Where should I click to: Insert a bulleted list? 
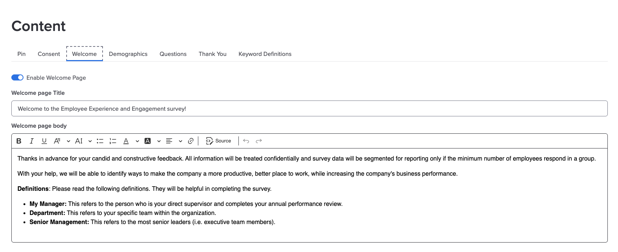100,141
